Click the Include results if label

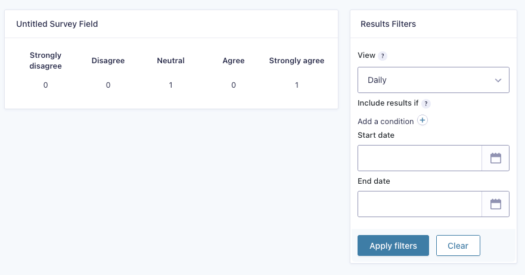coord(388,103)
